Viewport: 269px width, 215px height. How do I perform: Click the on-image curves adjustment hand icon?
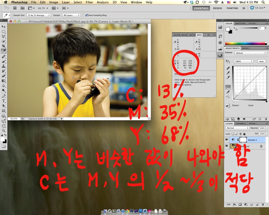click(x=228, y=61)
